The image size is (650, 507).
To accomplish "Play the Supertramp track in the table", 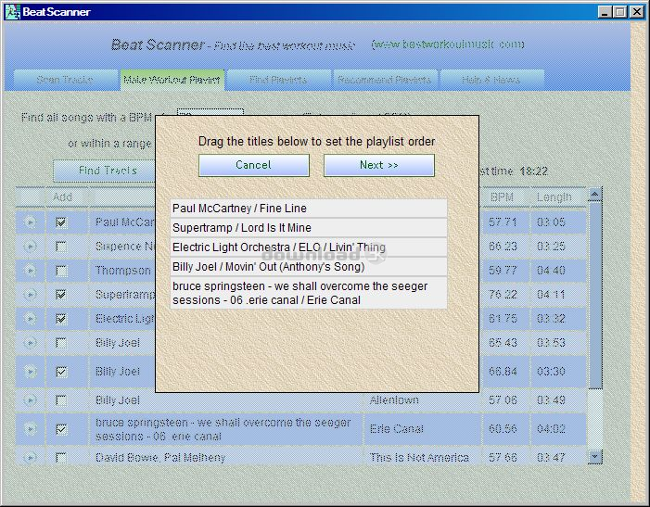I will point(30,295).
